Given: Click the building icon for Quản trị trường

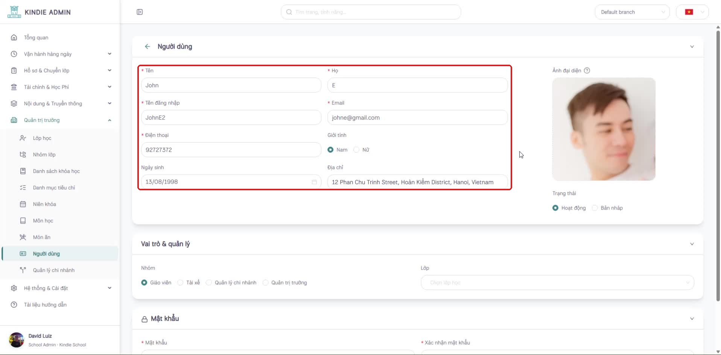Looking at the screenshot, I should [x=14, y=120].
